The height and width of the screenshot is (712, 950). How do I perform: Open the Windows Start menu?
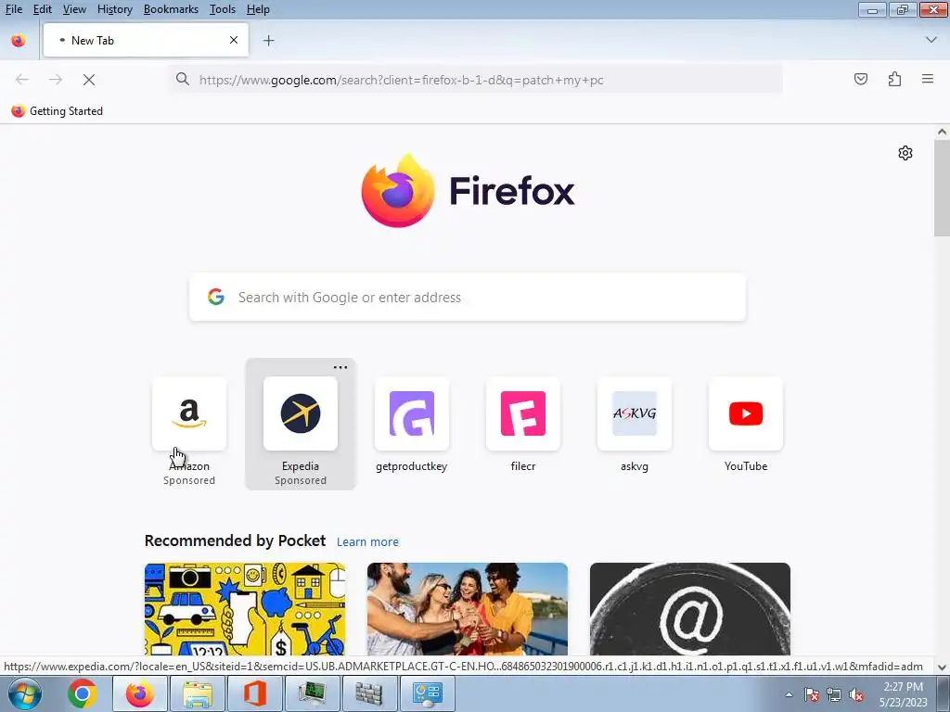24,693
